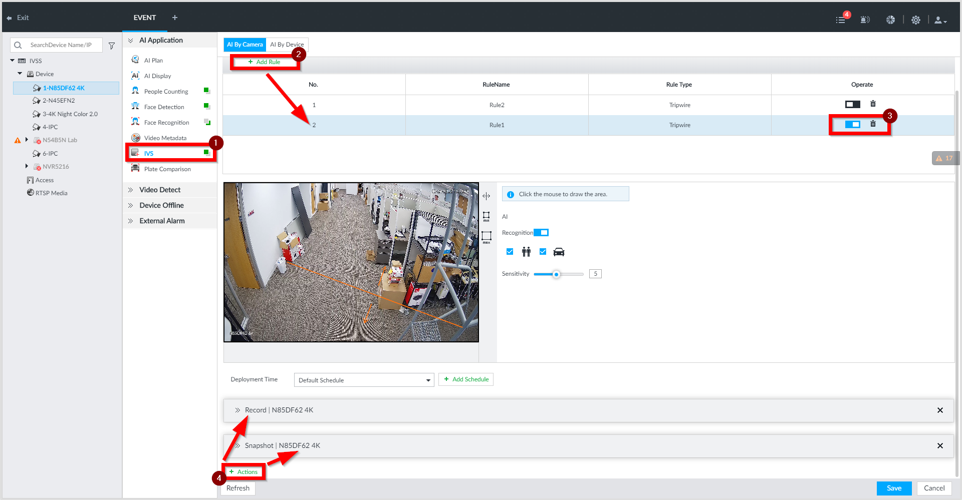Viewport: 962px width, 500px height.
Task: Expand the NVR5216 tree node
Action: point(27,166)
